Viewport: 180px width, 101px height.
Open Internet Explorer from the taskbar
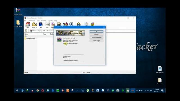coord(48,91)
